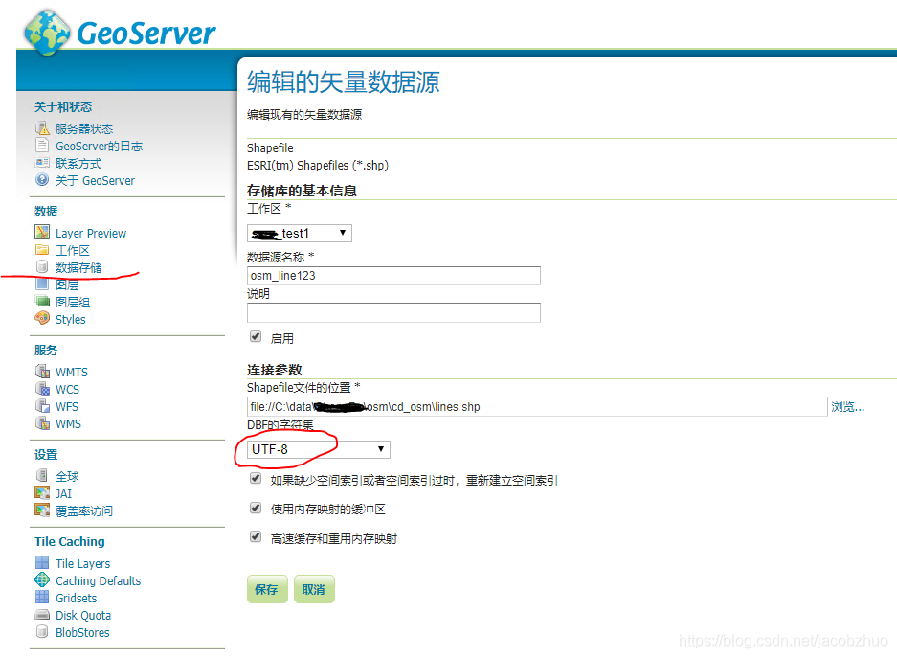Click the WMS service icon
This screenshot has height=658, width=897.
point(42,423)
